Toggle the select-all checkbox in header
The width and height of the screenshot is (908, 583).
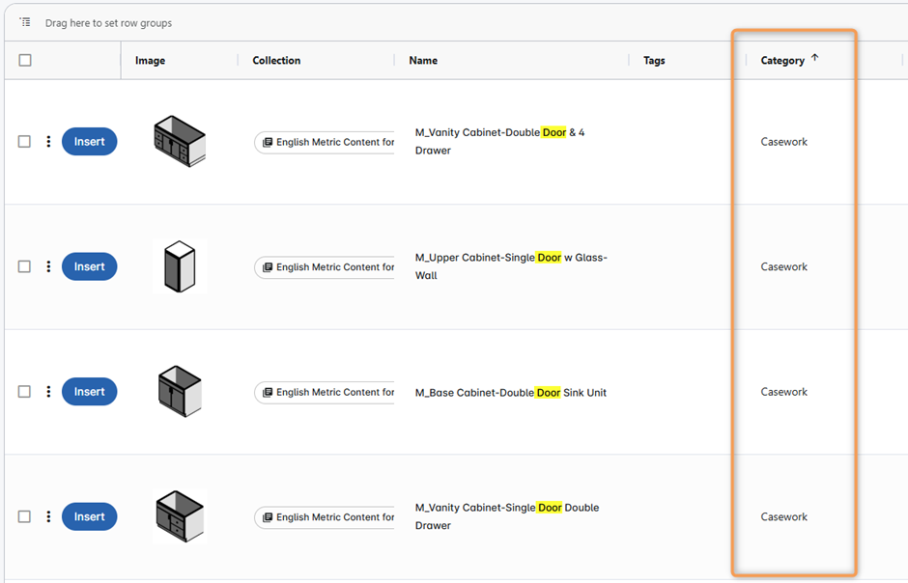click(x=25, y=60)
